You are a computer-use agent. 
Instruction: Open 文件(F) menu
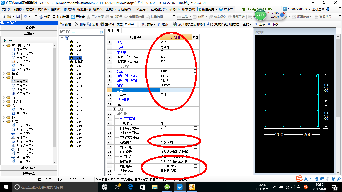pyautogui.click(x=7, y=9)
